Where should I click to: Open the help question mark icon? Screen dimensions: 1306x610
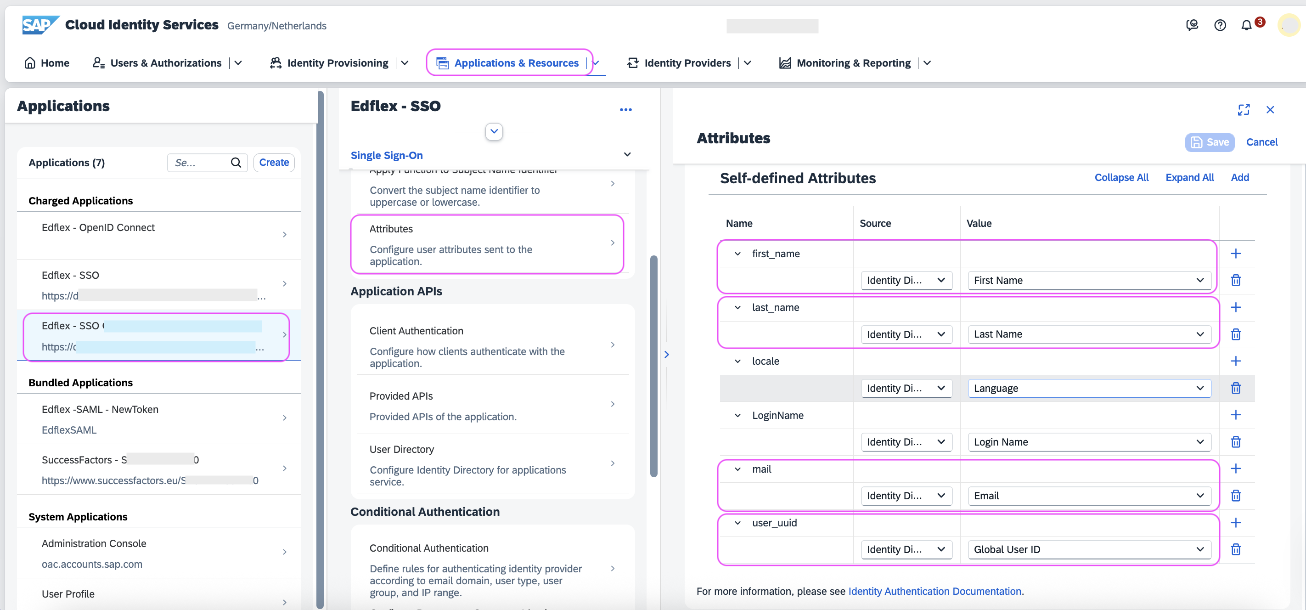[1220, 25]
